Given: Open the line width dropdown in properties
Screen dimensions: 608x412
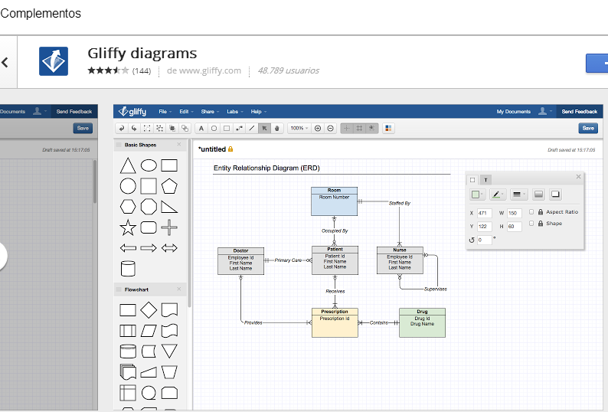Looking at the screenshot, I should [x=518, y=195].
